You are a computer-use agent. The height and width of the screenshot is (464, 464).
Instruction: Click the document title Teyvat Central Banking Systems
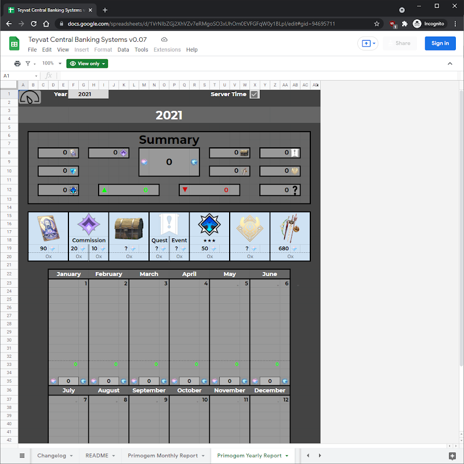[x=88, y=39]
